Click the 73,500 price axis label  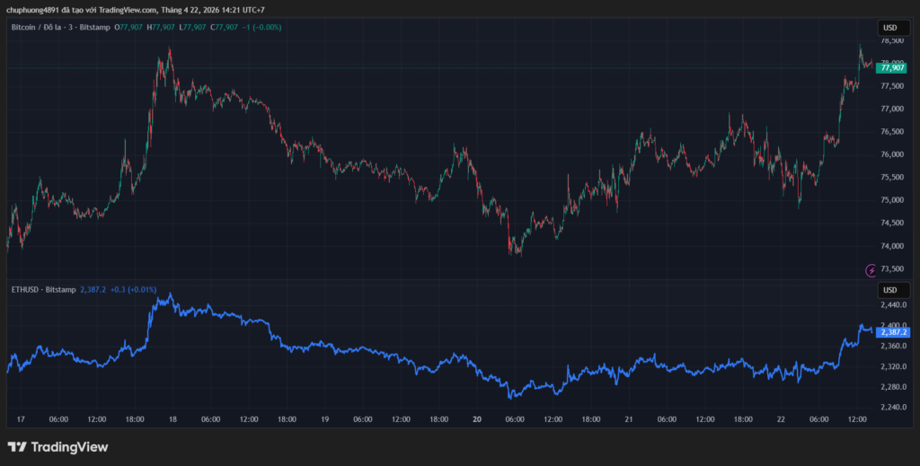[x=892, y=268]
